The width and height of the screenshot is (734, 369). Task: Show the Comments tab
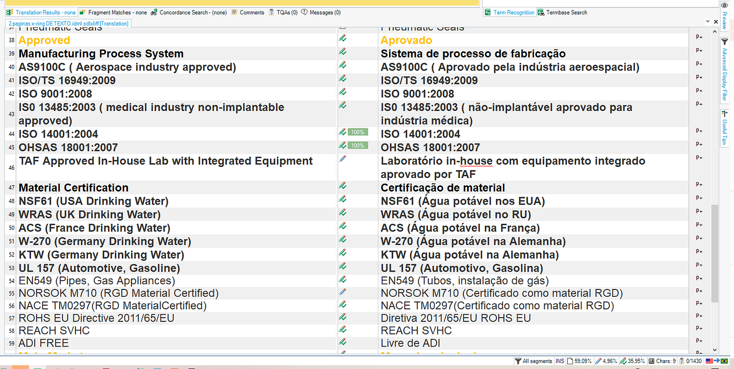click(x=247, y=13)
